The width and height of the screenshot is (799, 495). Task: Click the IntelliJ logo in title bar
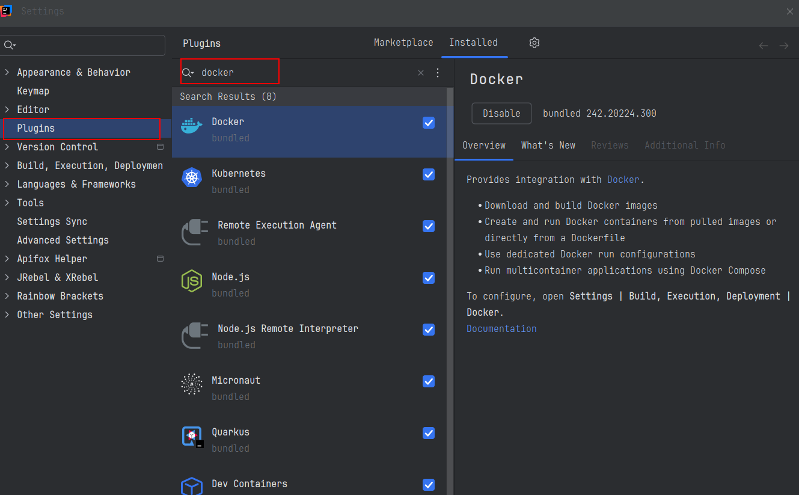pyautogui.click(x=6, y=11)
